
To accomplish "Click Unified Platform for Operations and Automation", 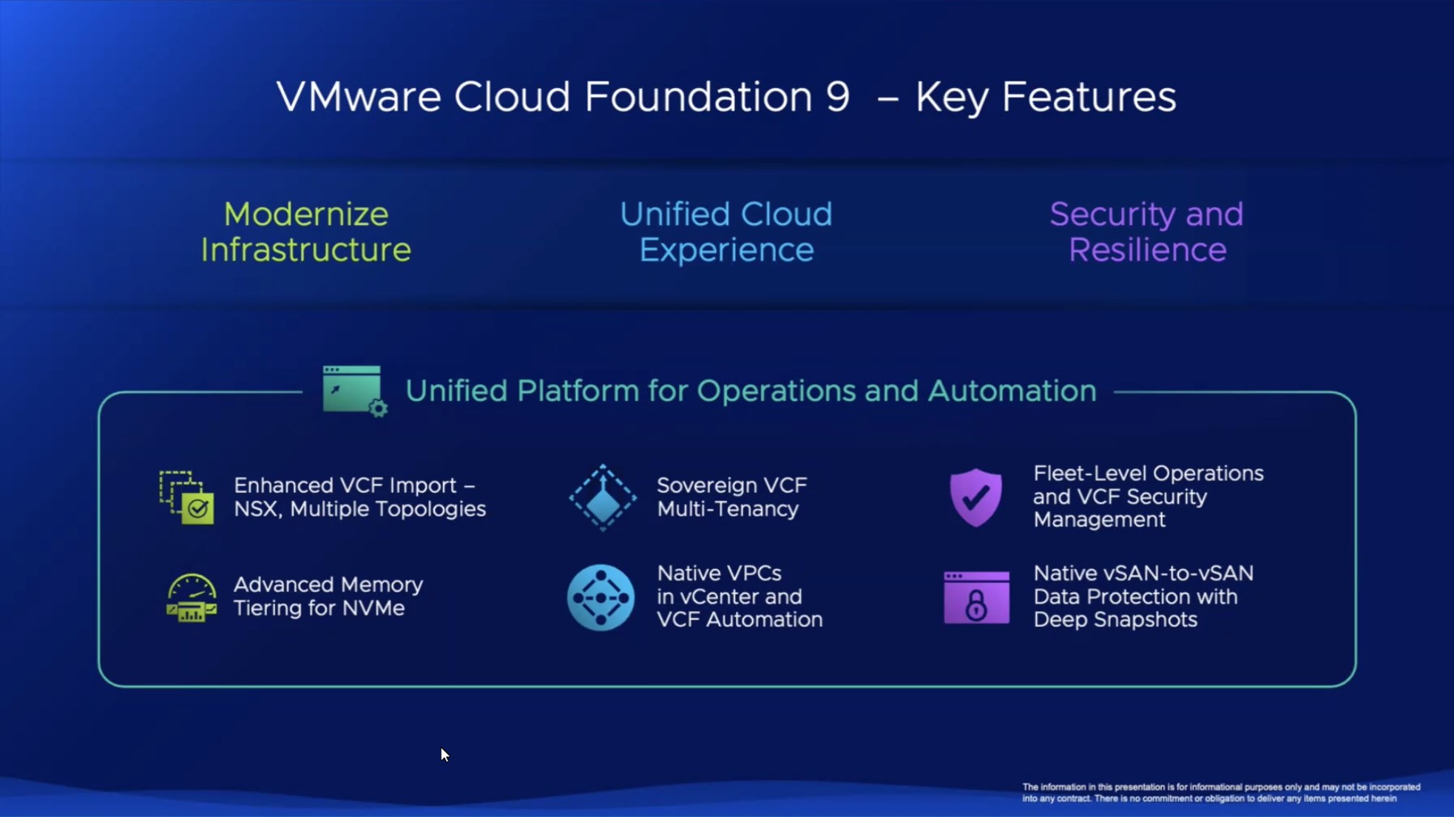I will coord(751,391).
